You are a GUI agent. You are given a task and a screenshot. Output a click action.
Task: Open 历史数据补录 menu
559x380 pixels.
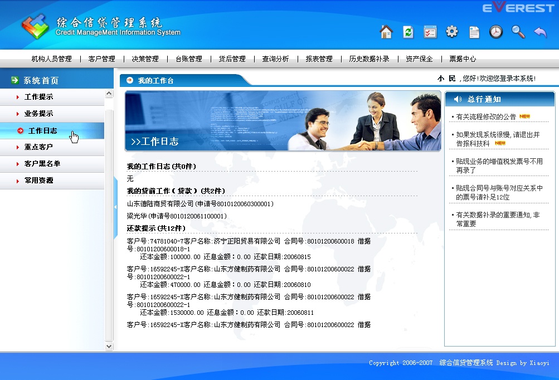(370, 59)
